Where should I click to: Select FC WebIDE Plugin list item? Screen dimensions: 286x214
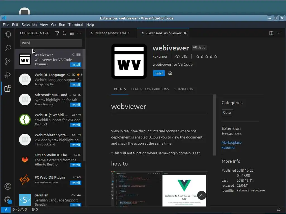(x=49, y=180)
